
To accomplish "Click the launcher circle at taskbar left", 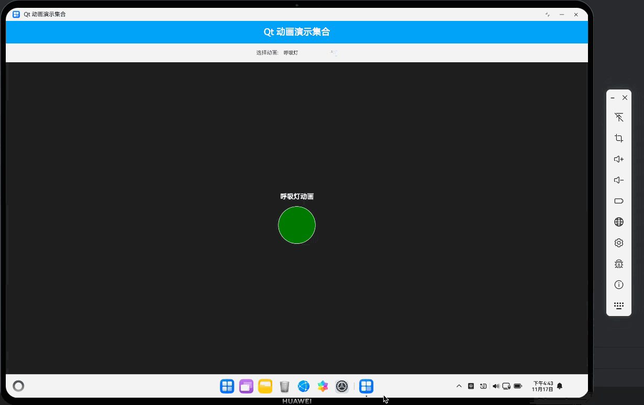I will coord(18,386).
